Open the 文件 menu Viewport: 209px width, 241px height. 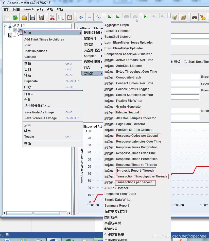point(7,9)
